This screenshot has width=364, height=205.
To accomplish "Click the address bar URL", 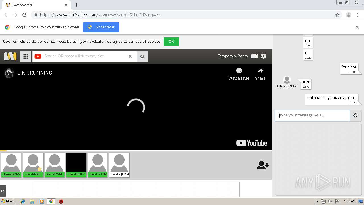I will [100, 15].
